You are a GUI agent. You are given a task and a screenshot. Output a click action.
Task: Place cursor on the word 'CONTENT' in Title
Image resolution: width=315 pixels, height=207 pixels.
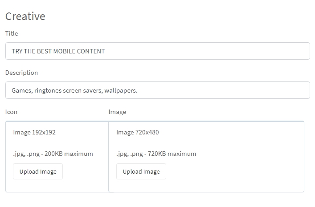[91, 51]
